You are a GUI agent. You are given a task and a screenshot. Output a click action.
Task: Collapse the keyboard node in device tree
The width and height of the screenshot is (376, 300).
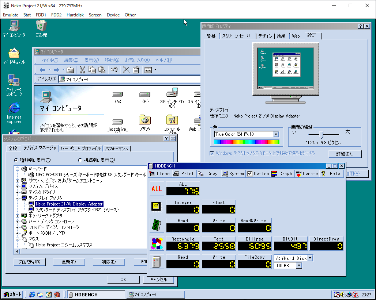pos(17,169)
